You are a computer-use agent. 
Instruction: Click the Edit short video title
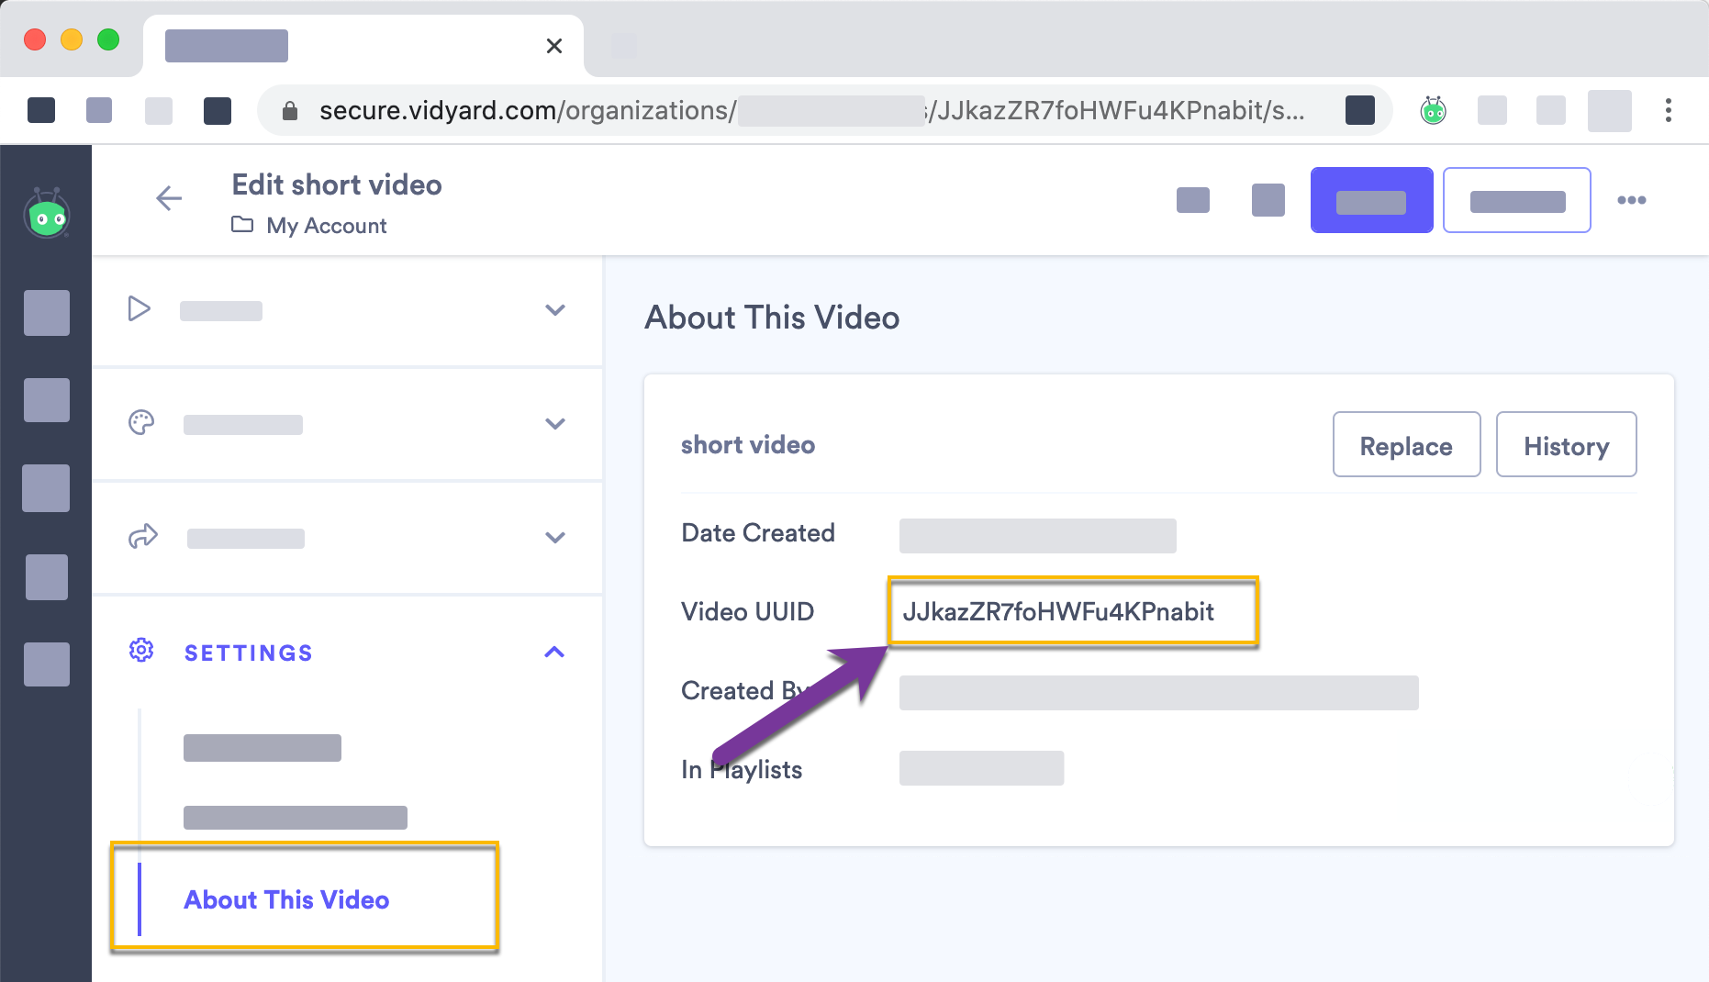click(x=337, y=184)
